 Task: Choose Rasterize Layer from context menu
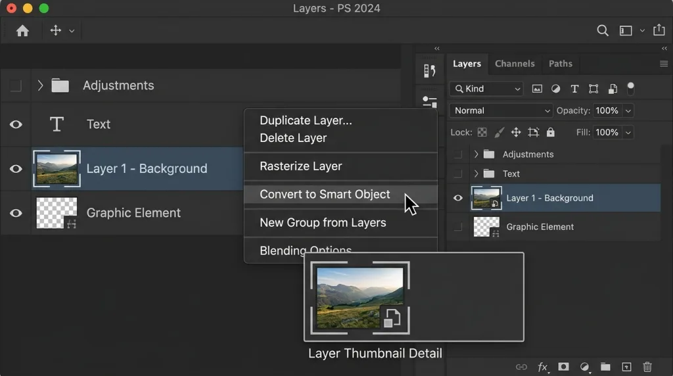(341, 166)
